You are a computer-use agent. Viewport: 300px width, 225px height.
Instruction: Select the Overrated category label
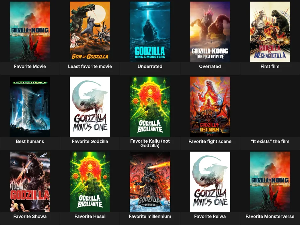pos(210,66)
